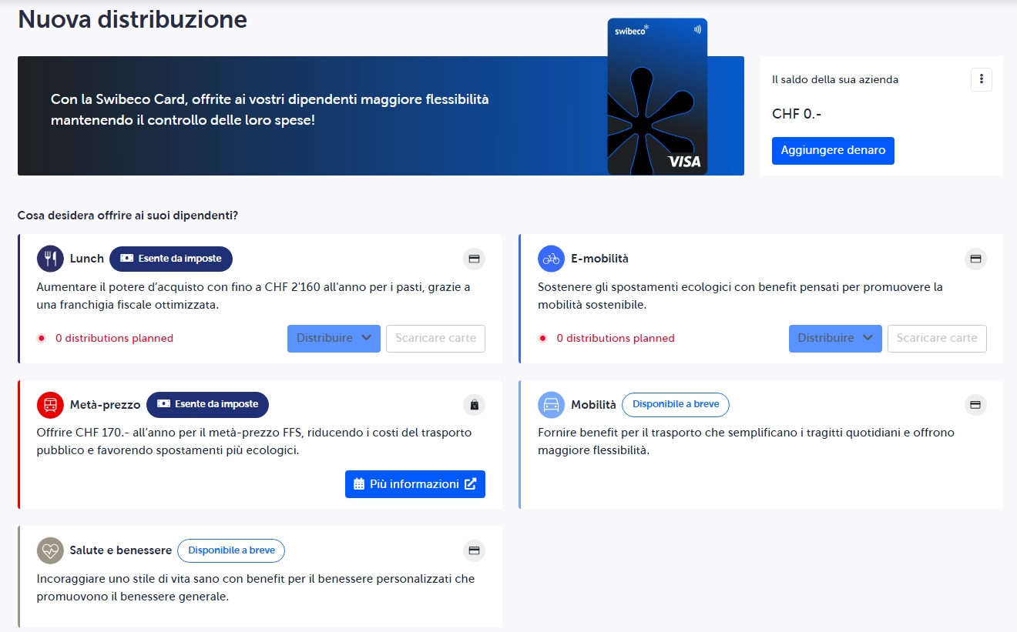This screenshot has height=632, width=1017.
Task: Click the Lunch fork-and-knife icon
Action: [50, 259]
